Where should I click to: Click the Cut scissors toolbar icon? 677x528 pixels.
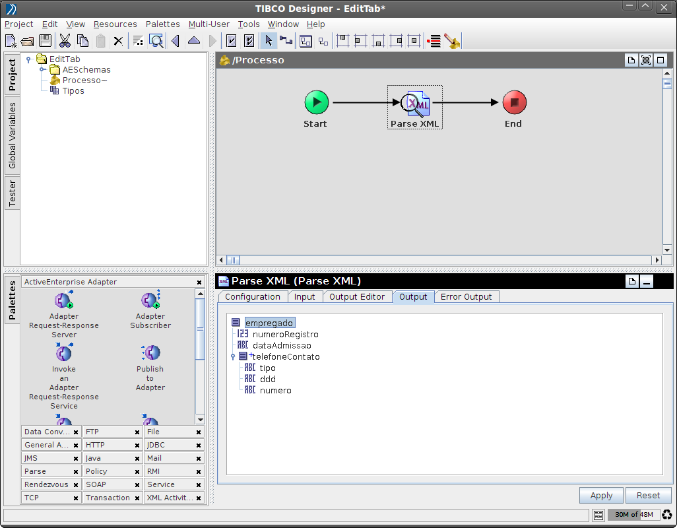point(65,41)
